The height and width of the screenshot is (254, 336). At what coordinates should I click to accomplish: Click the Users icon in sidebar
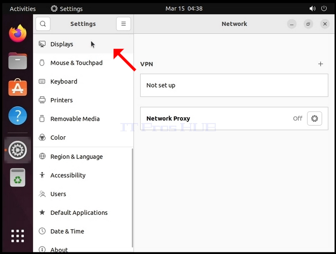point(42,194)
